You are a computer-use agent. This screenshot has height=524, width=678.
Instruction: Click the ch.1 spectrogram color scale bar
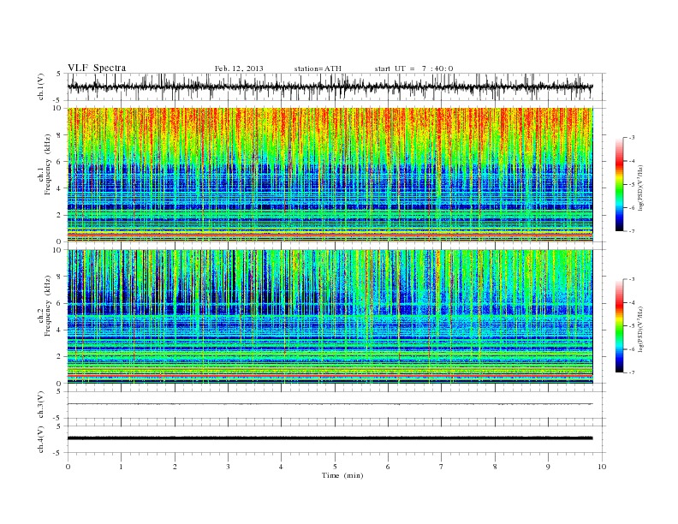619,185
